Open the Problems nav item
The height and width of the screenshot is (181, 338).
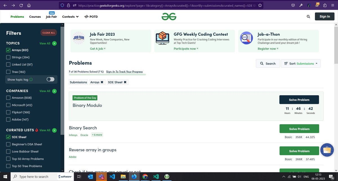[17, 17]
